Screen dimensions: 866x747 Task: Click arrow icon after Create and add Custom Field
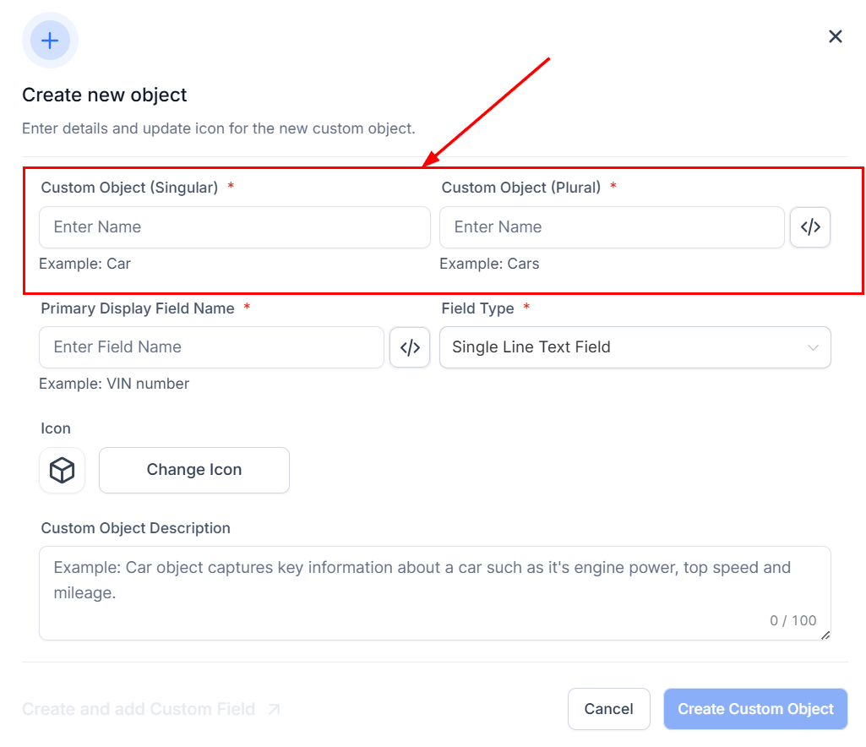click(274, 710)
